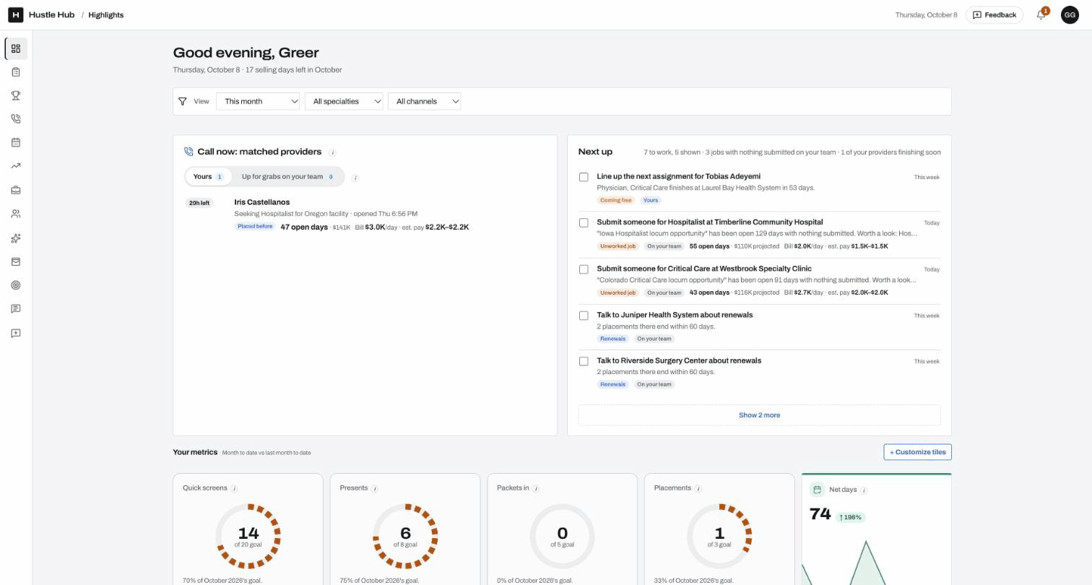Open the message-plus icon in sidebar

click(16, 333)
